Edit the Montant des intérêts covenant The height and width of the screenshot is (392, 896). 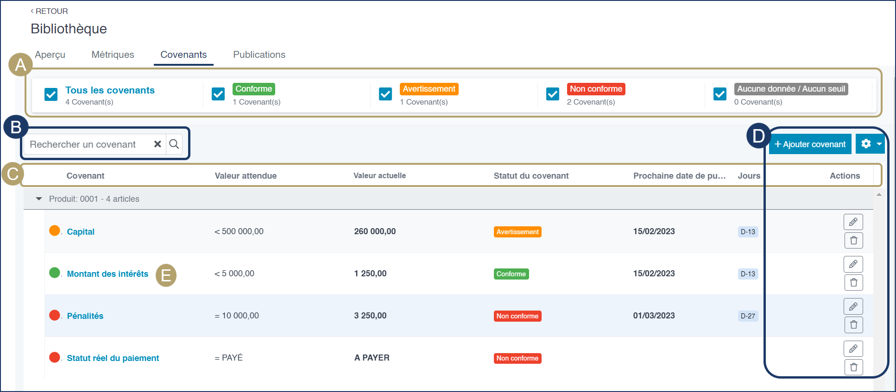853,264
